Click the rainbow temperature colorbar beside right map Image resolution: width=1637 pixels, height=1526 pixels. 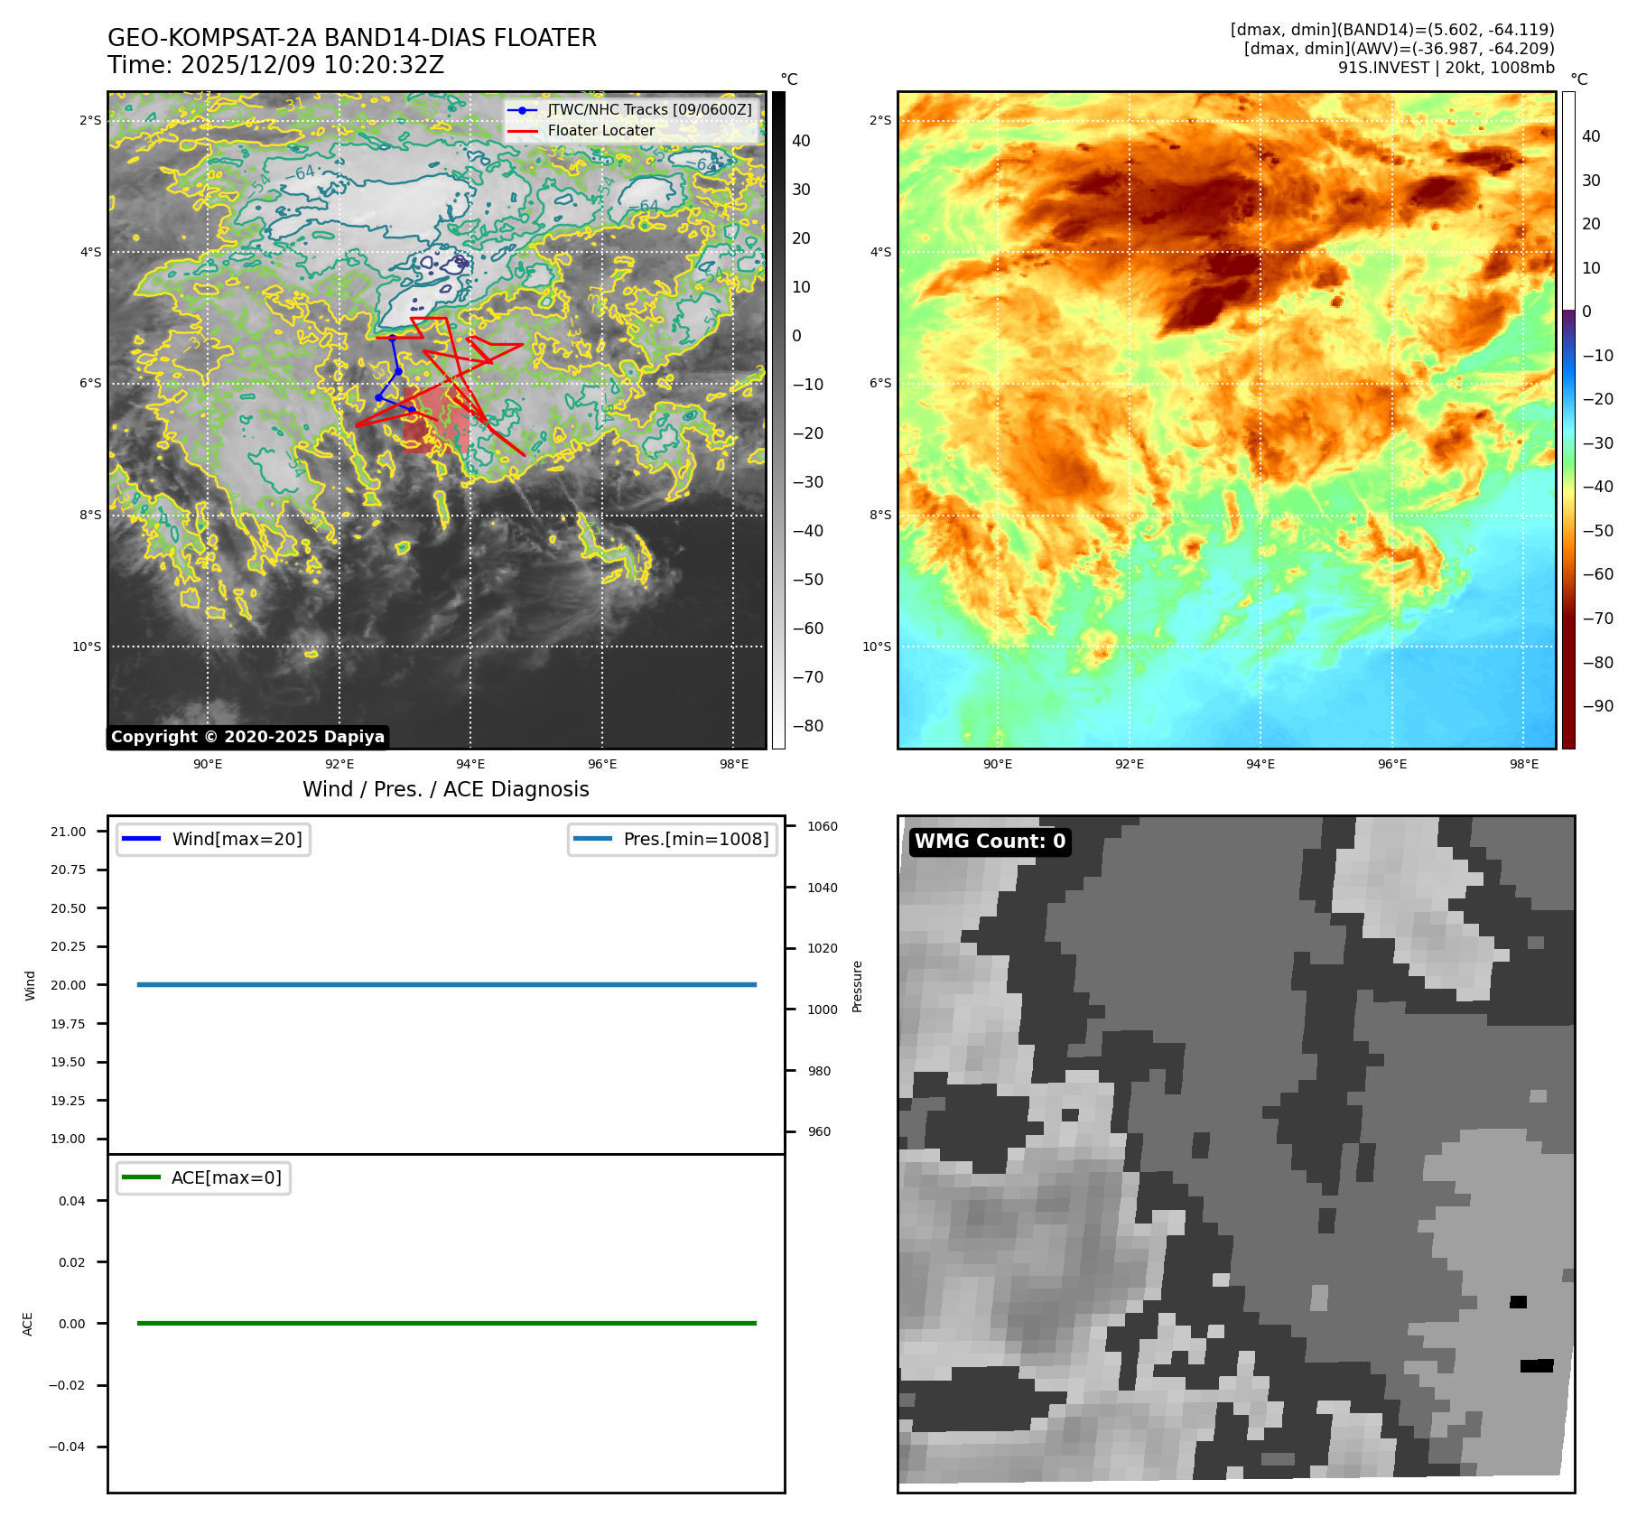coord(1568,420)
